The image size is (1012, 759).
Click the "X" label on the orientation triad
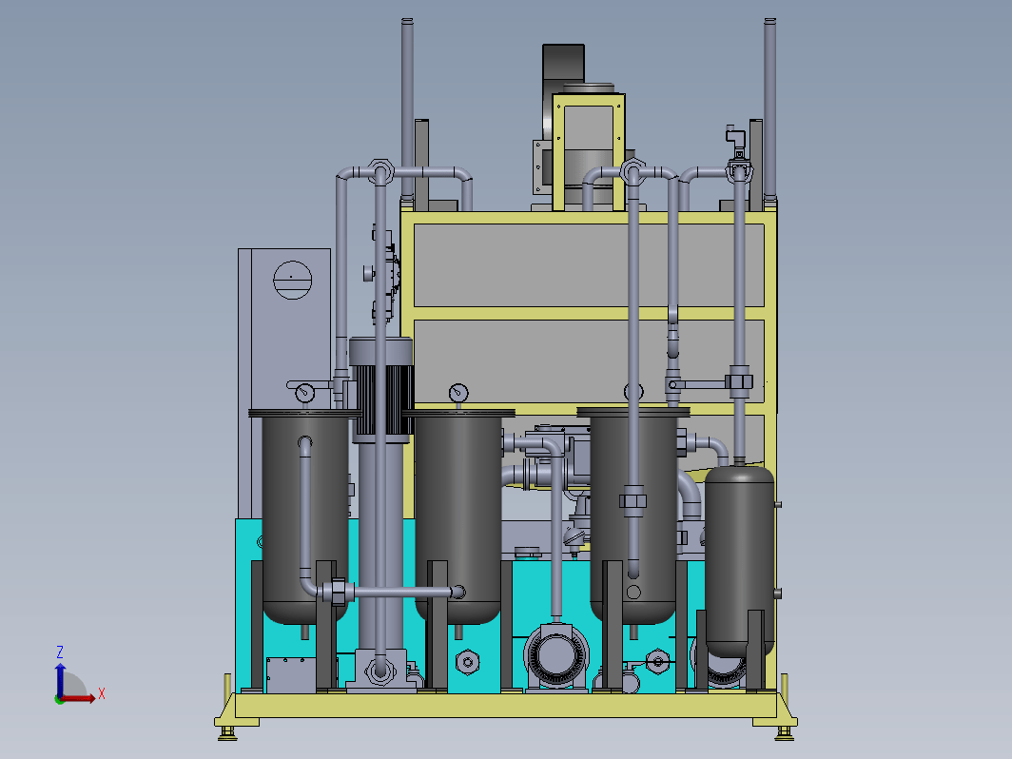tap(102, 694)
